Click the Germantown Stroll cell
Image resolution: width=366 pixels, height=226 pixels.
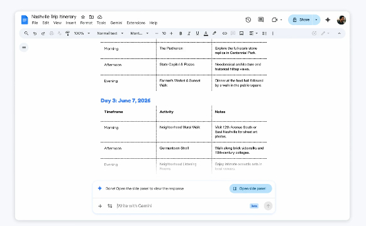pos(174,148)
